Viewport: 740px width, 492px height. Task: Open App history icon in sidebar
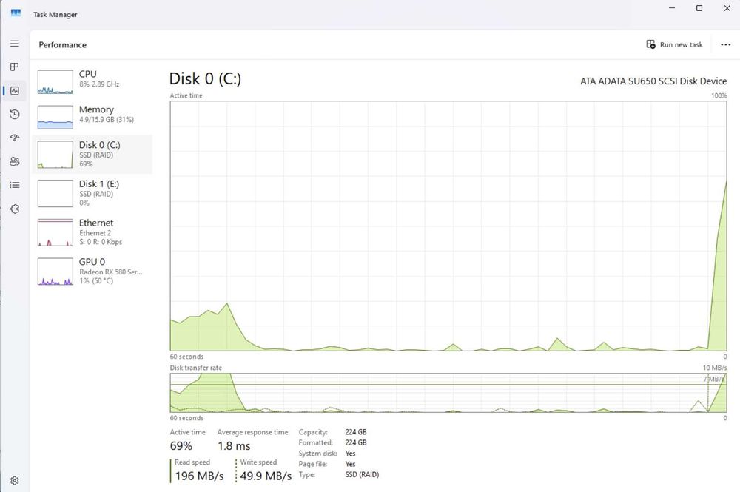(x=15, y=114)
